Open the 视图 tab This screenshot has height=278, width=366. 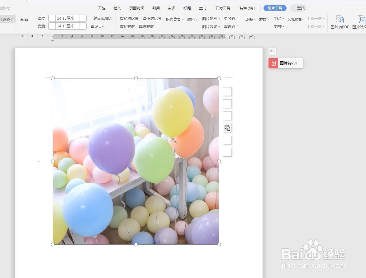[187, 8]
